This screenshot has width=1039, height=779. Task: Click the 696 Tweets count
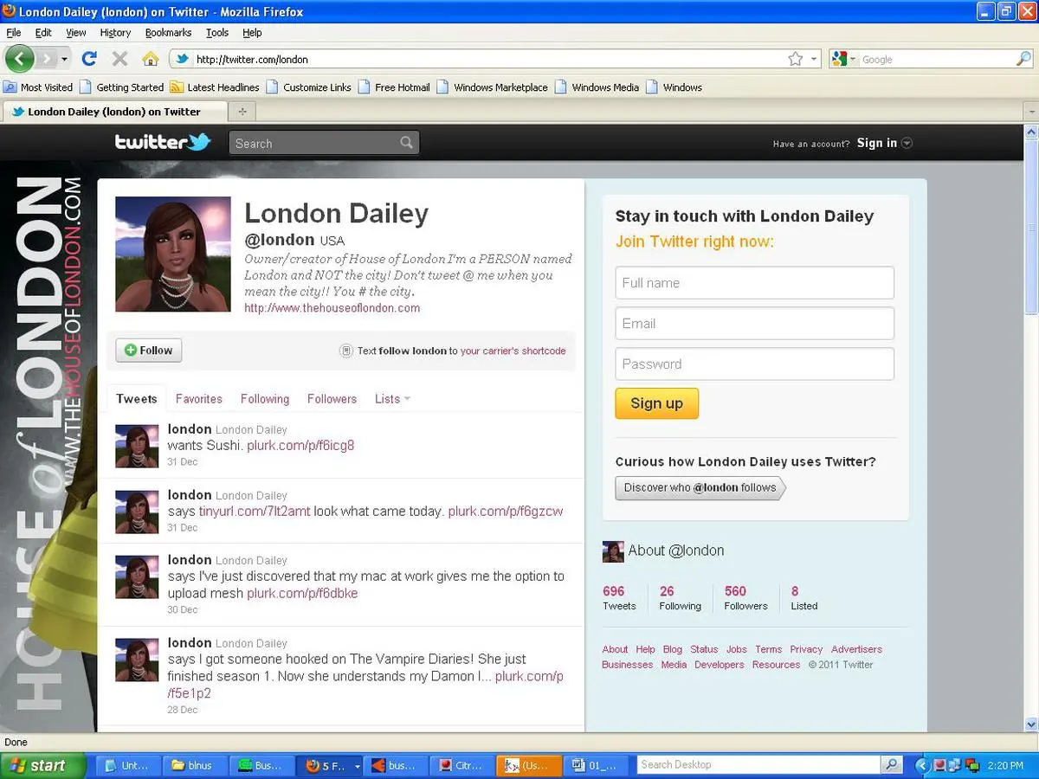point(619,598)
